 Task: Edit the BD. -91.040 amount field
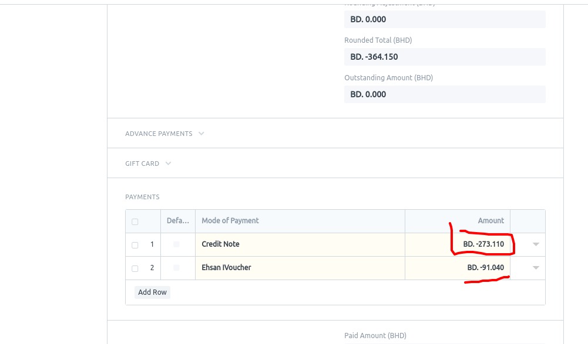tap(485, 268)
